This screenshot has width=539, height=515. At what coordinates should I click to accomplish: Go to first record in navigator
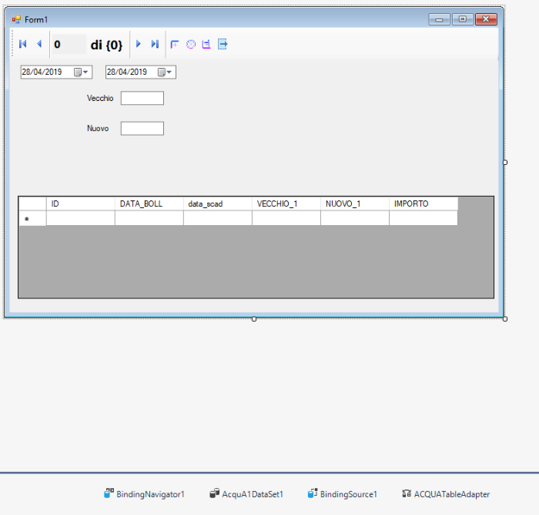[22, 44]
